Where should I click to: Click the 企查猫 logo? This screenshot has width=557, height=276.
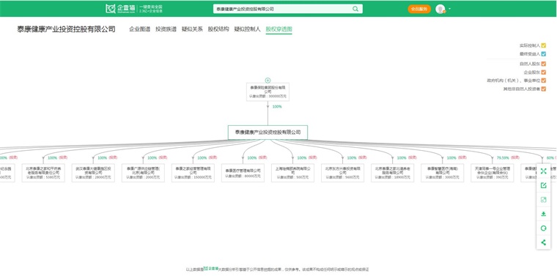(x=120, y=9)
